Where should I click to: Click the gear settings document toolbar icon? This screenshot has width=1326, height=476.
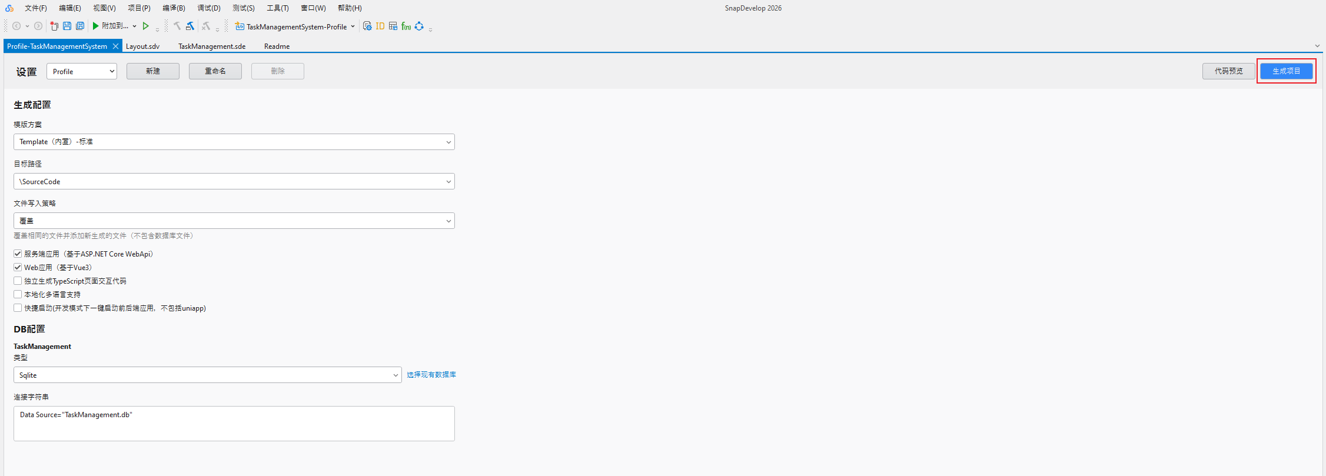(367, 26)
